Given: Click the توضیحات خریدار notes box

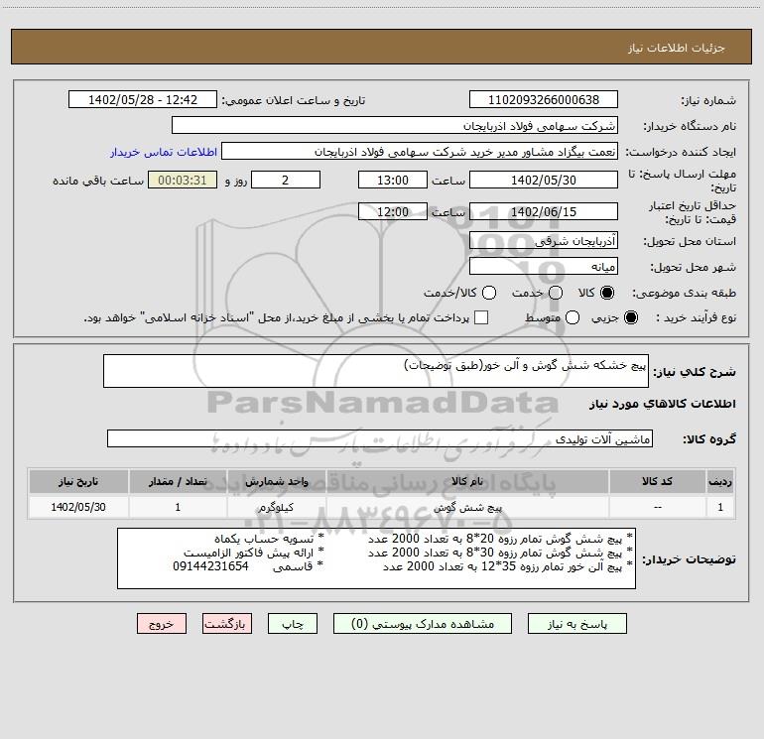Looking at the screenshot, I should (x=376, y=558).
